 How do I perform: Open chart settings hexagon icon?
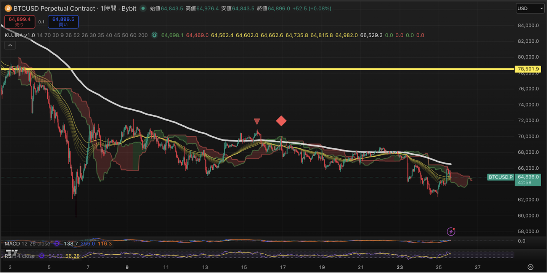pyautogui.click(x=530, y=267)
